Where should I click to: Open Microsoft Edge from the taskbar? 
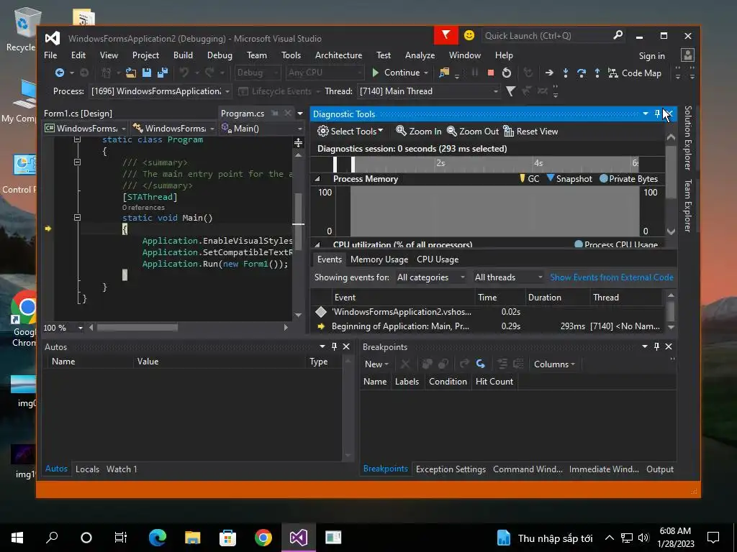[158, 538]
